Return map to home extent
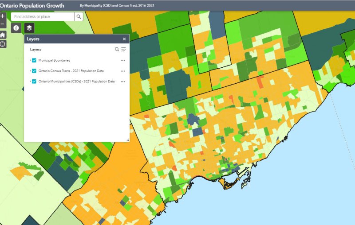Screen dimensions: 355x225 pos(3,35)
